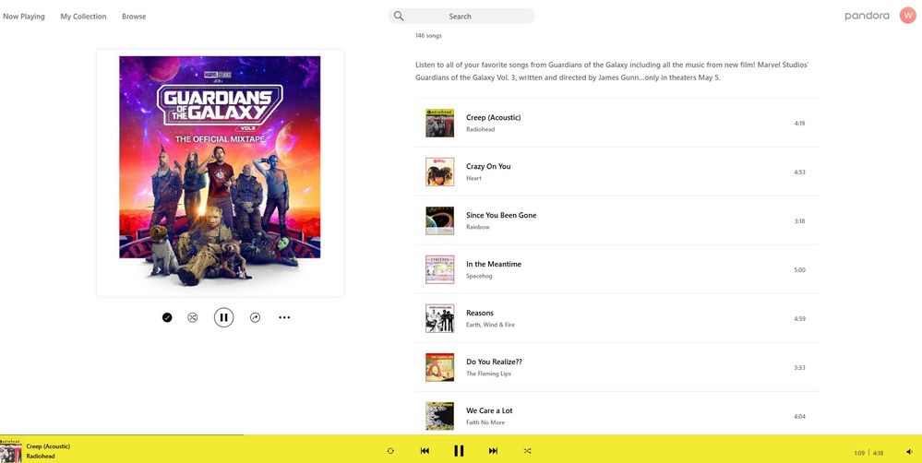Select the Do You Realize?? track title

494,362
